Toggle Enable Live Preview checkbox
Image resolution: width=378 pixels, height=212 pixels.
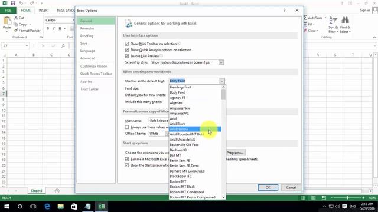[127, 56]
